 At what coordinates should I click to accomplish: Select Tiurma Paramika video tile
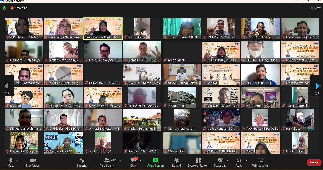(300, 97)
